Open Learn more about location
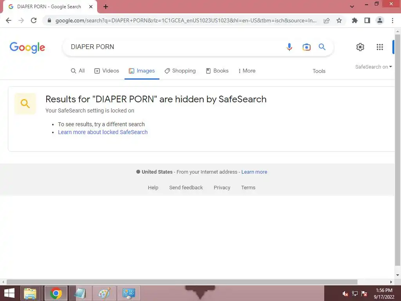Image resolution: width=401 pixels, height=301 pixels. [x=254, y=172]
